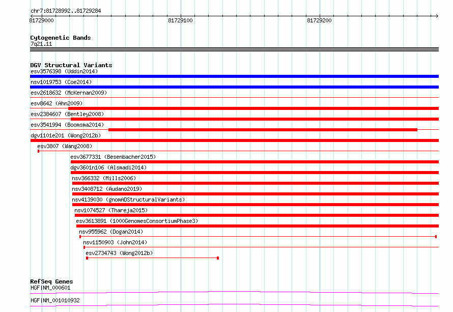Open nsv1074527 (Thareja2015) variant
453x312 pixels.
(x=111, y=210)
